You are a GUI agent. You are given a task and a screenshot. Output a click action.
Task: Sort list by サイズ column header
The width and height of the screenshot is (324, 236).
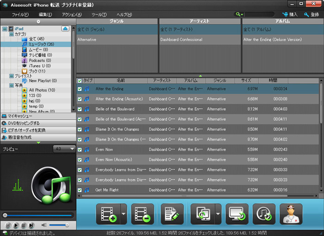246,81
